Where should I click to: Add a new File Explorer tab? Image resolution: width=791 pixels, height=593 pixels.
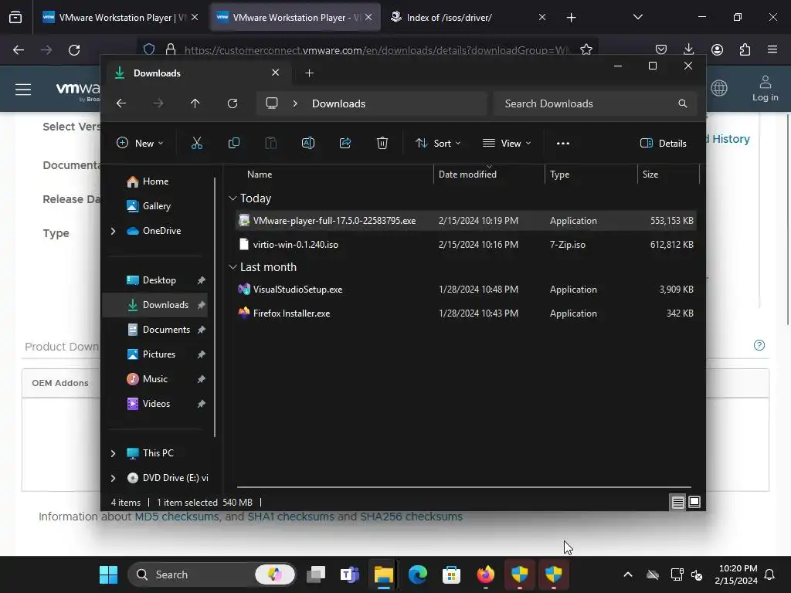(309, 73)
